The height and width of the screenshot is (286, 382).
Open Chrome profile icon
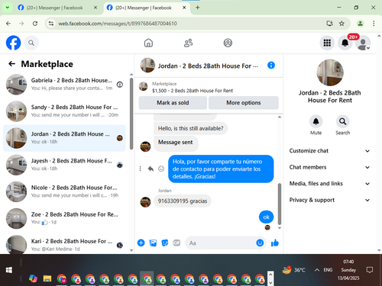click(360, 24)
